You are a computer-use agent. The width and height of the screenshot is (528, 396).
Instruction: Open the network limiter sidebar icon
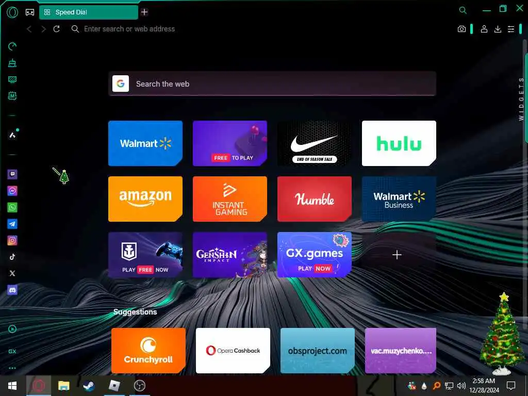(x=12, y=79)
